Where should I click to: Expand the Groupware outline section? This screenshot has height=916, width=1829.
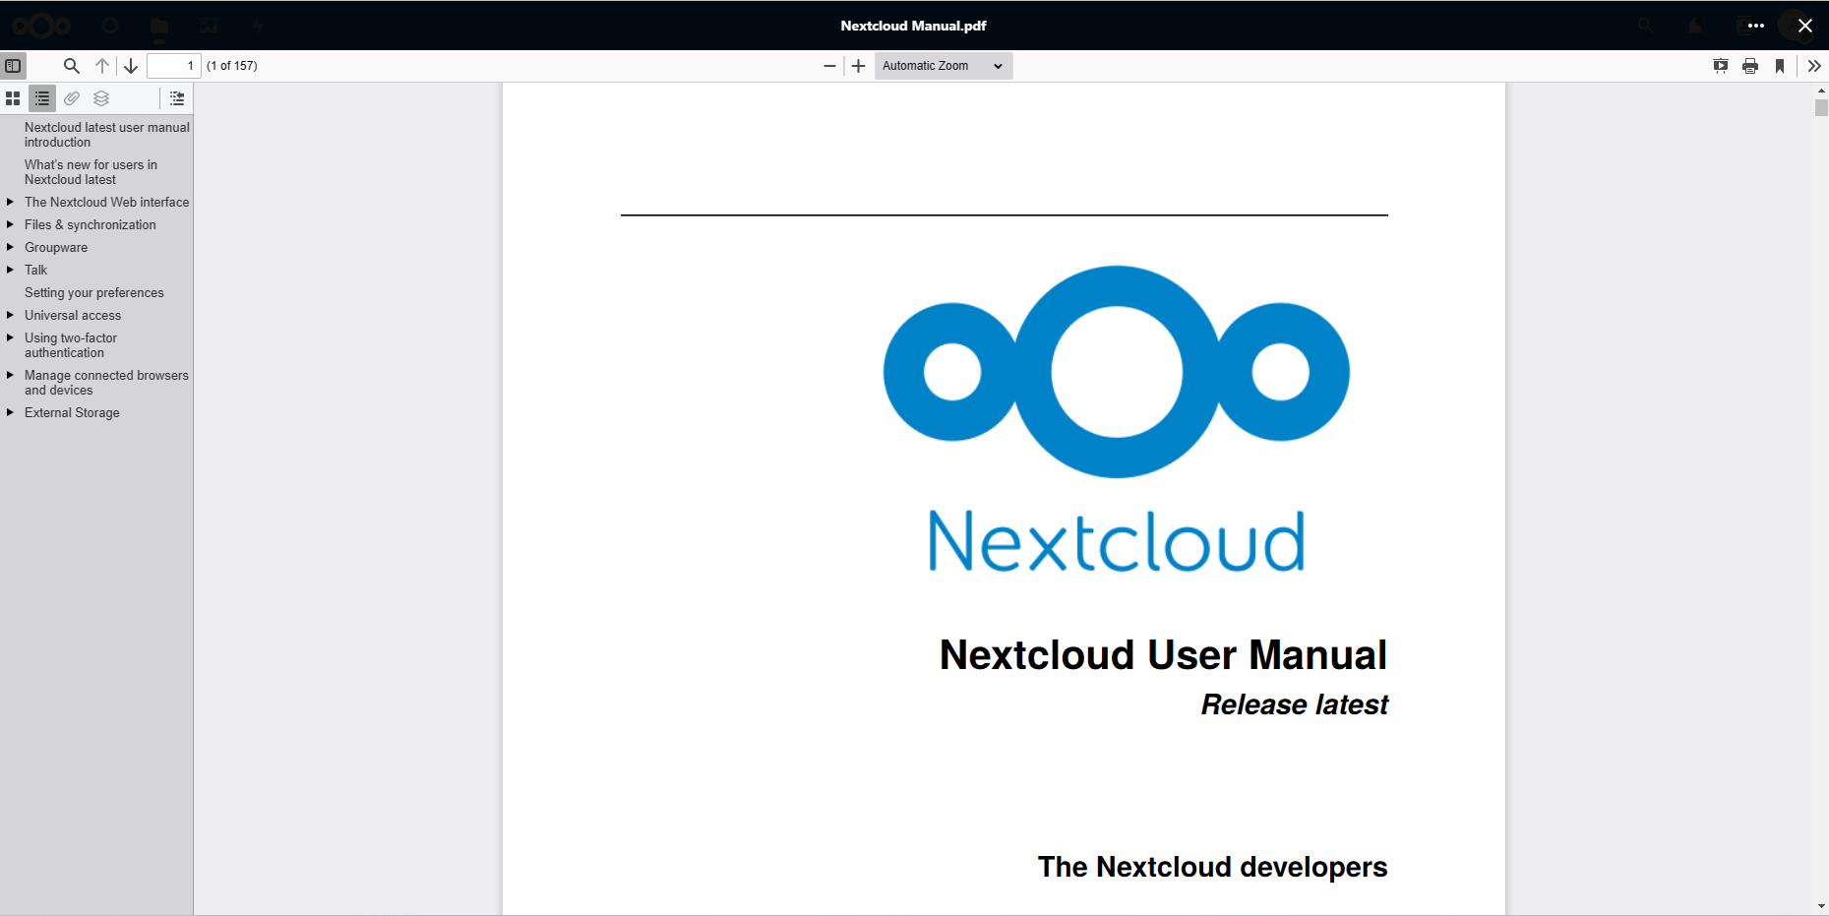tap(10, 247)
